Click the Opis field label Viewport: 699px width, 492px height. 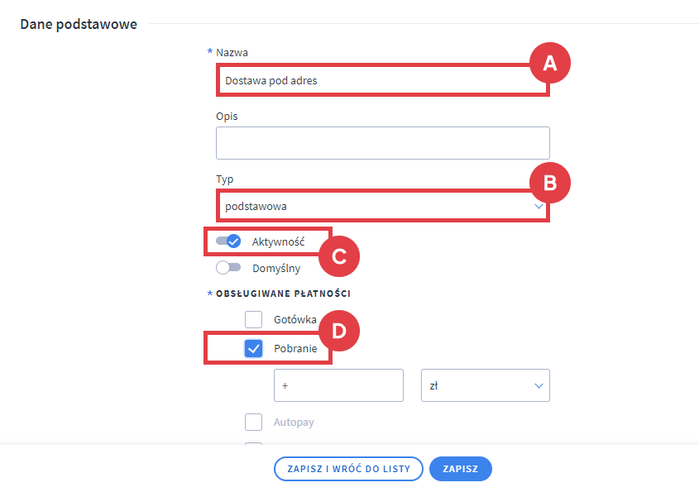pyautogui.click(x=227, y=117)
